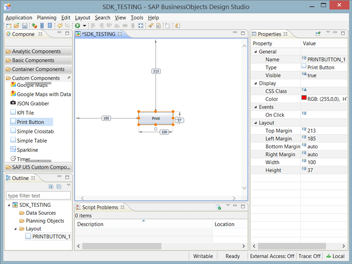Close the *SDK_TESTING editor tab

(120, 34)
